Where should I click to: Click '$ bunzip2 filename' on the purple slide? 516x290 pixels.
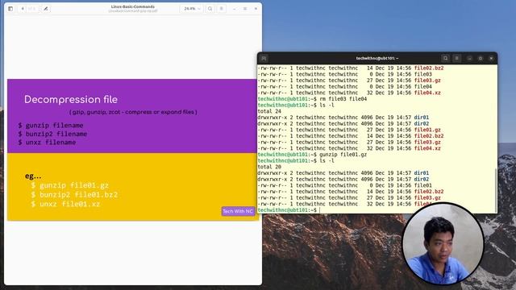(x=52, y=134)
